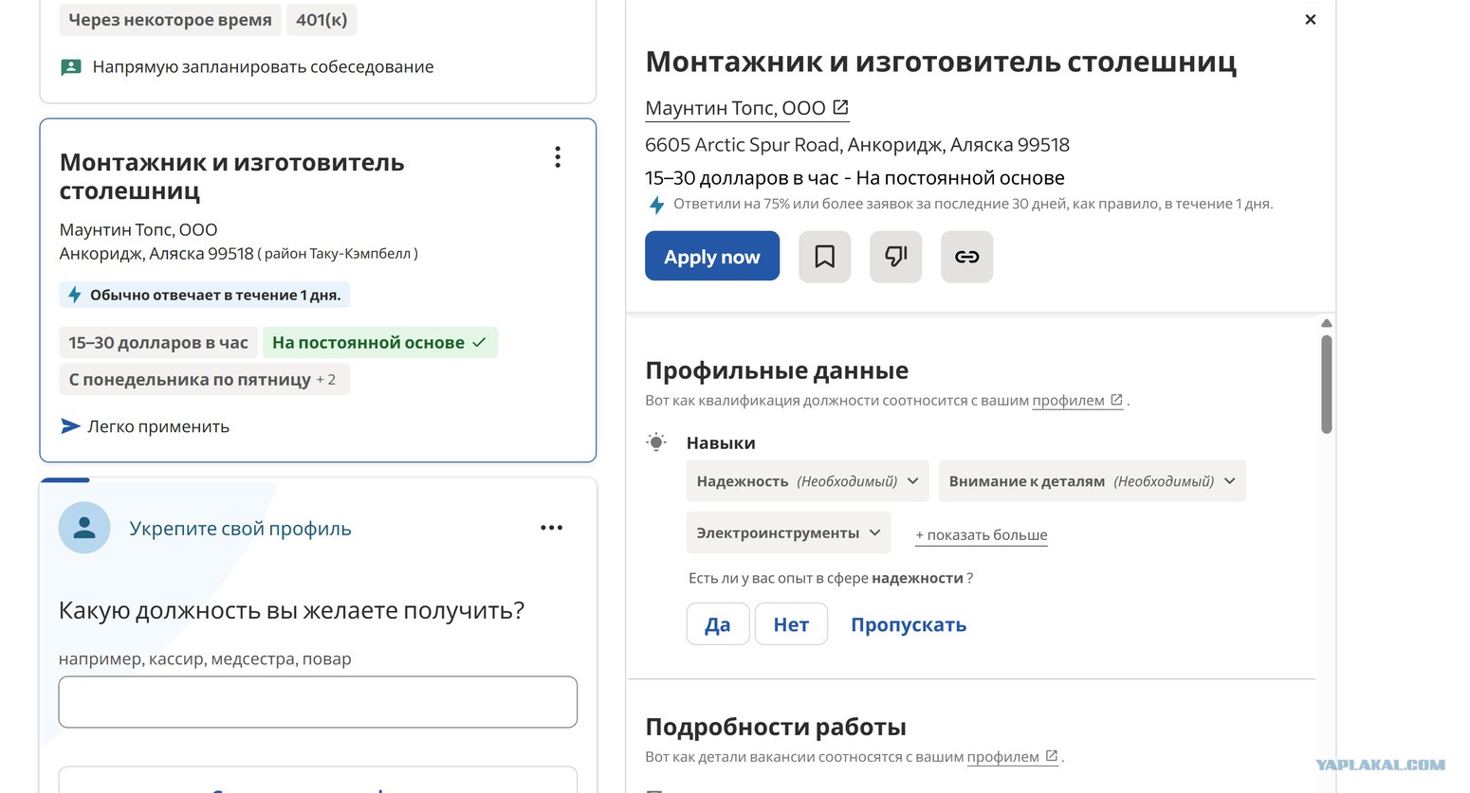Image resolution: width=1470 pixels, height=793 pixels.
Task: Expand the Внимание к деталям skill dropdown
Action: tap(1092, 481)
